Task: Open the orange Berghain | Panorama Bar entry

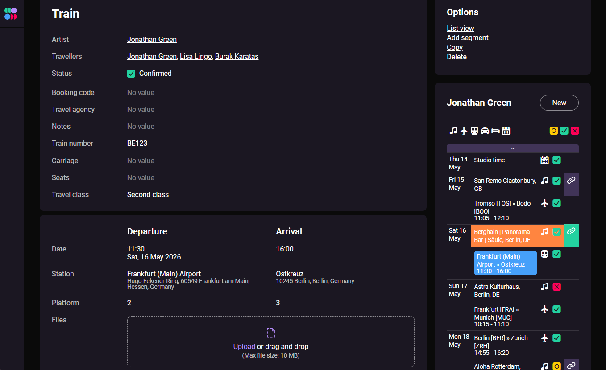Action: pyautogui.click(x=502, y=236)
